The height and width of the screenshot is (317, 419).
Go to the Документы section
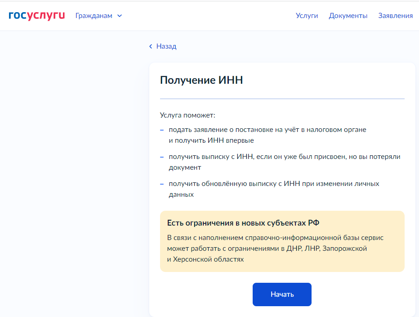(348, 16)
